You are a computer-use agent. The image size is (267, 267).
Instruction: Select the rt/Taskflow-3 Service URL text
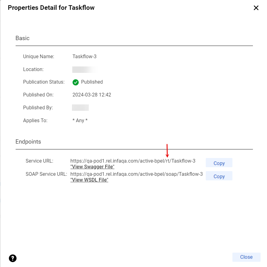tap(133, 161)
